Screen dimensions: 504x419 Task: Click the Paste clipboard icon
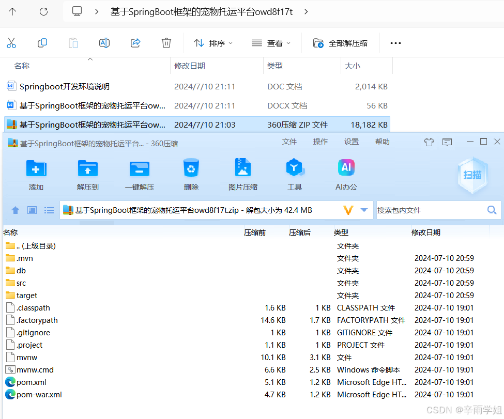click(x=73, y=43)
